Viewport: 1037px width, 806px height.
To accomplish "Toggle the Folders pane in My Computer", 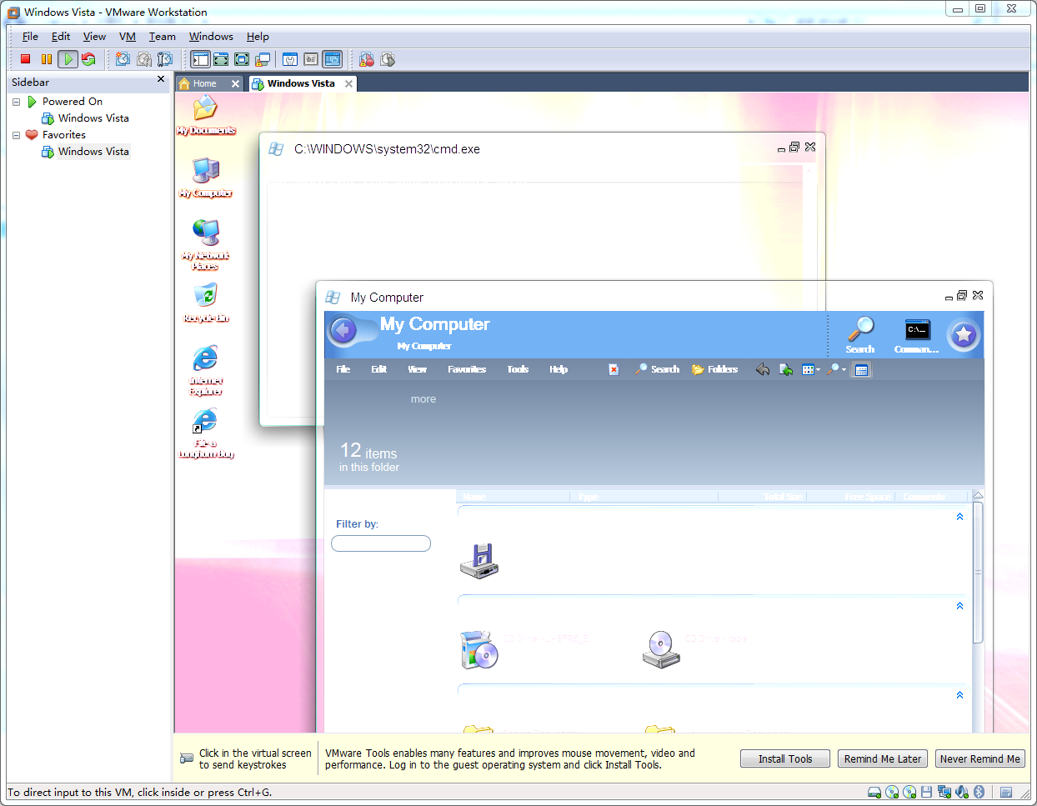I will click(x=714, y=369).
